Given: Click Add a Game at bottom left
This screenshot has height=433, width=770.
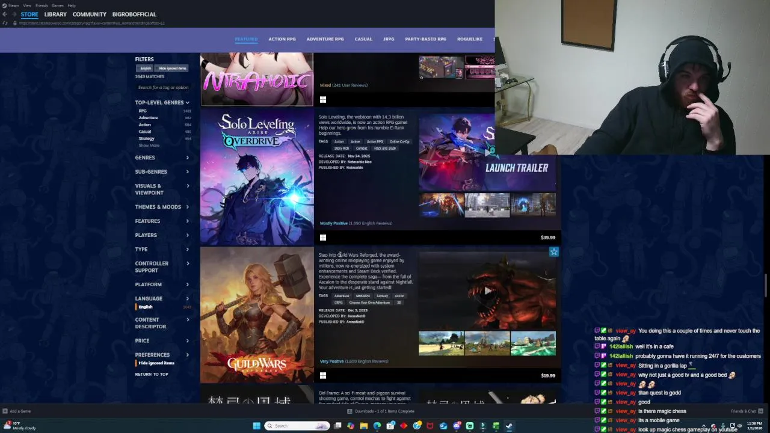Looking at the screenshot, I should coord(17,411).
